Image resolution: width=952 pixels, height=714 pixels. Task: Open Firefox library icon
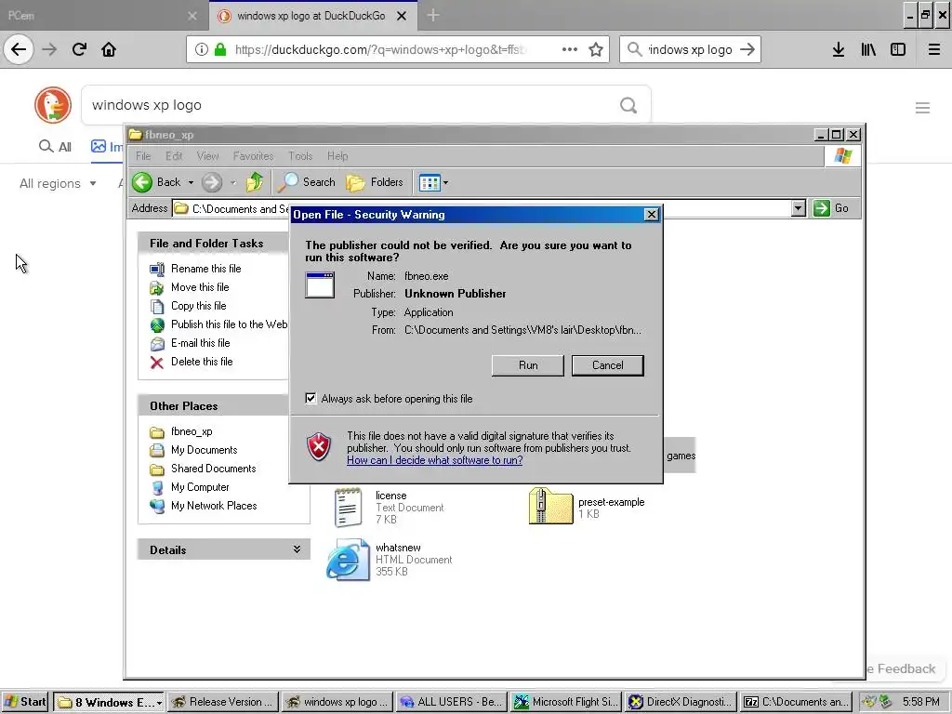pos(868,50)
